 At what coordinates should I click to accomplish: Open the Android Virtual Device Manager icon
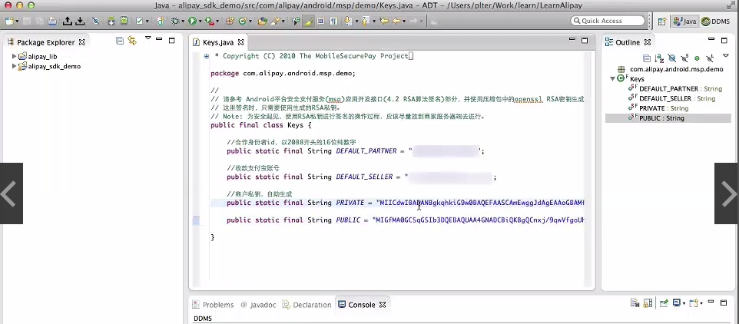(x=124, y=21)
